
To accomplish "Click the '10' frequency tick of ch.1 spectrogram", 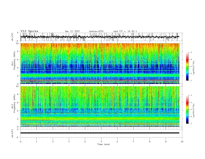I will [18, 43].
